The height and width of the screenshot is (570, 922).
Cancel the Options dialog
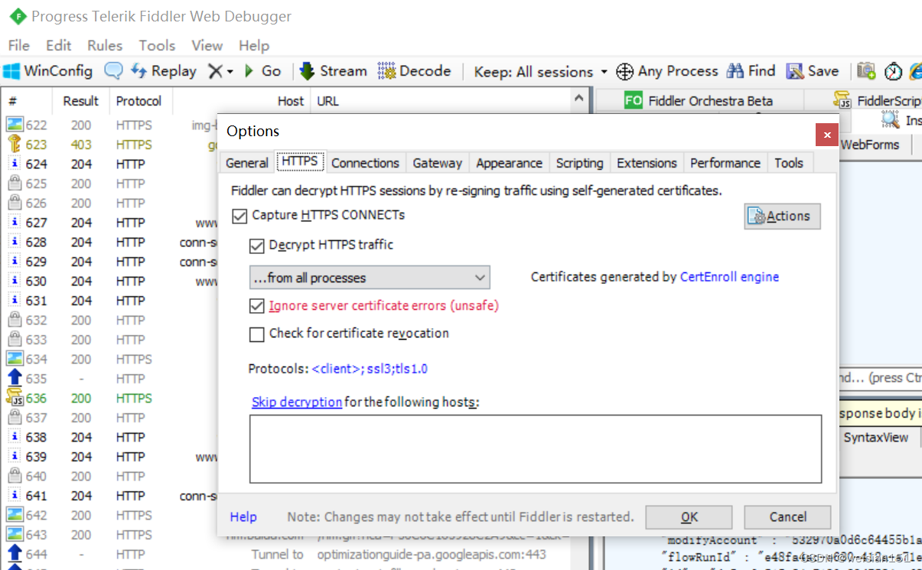coord(787,517)
